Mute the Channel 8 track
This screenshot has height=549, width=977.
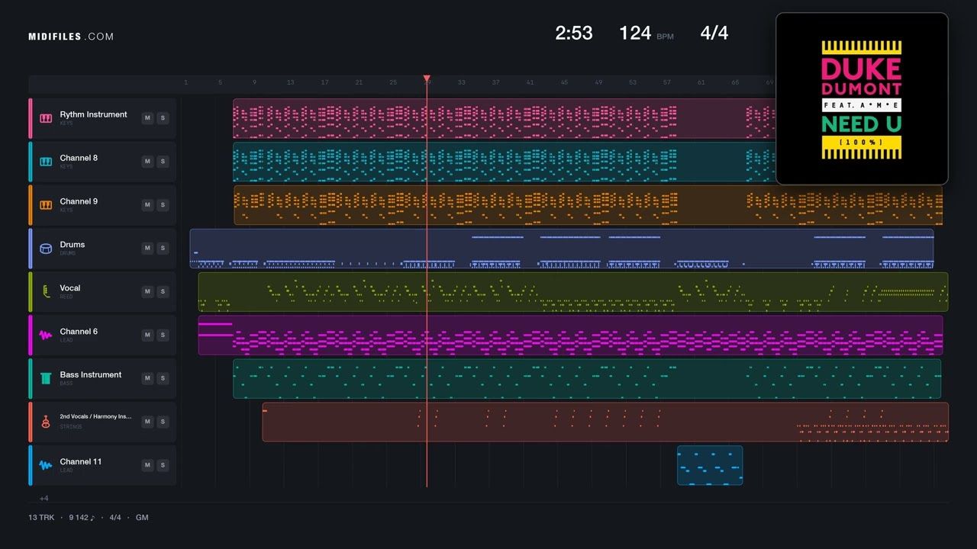click(x=147, y=162)
